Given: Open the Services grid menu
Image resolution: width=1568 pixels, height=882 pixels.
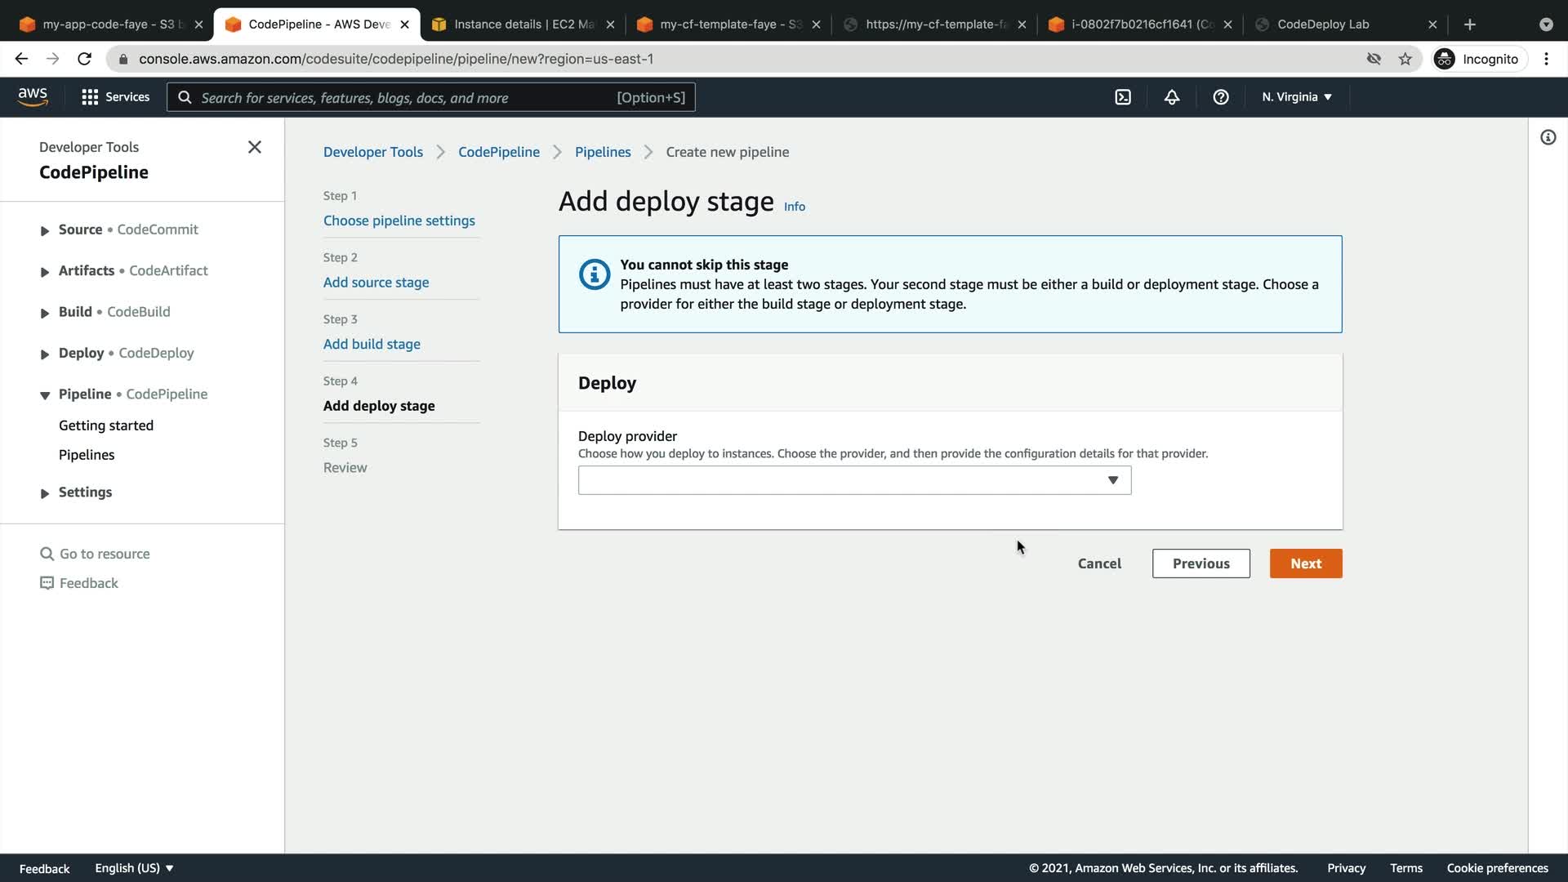Looking at the screenshot, I should [x=115, y=97].
